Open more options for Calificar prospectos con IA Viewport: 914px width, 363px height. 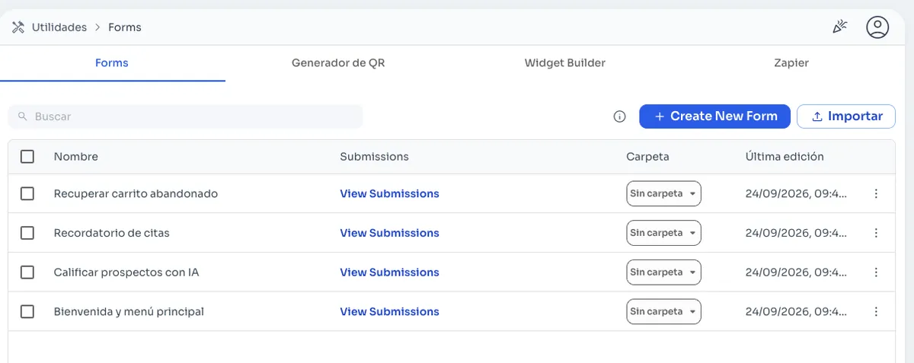[x=876, y=272]
